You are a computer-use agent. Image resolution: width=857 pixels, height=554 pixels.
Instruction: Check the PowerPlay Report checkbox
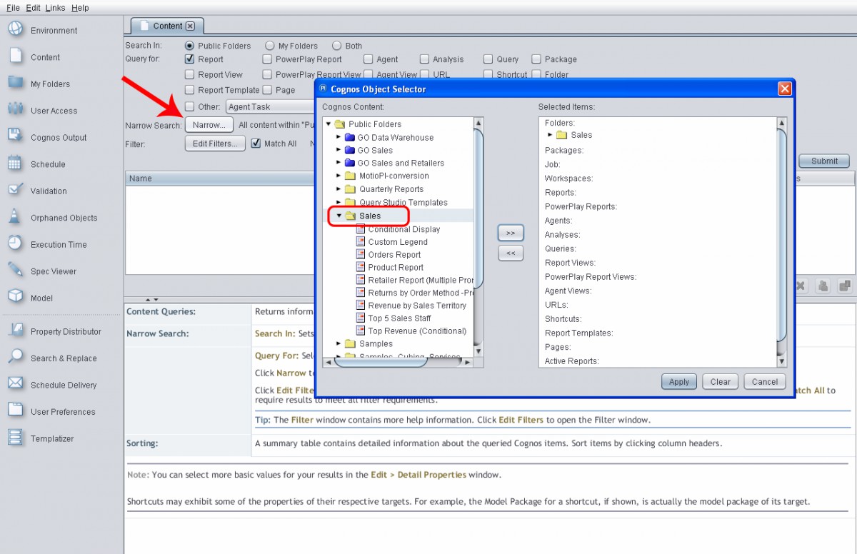click(x=267, y=59)
